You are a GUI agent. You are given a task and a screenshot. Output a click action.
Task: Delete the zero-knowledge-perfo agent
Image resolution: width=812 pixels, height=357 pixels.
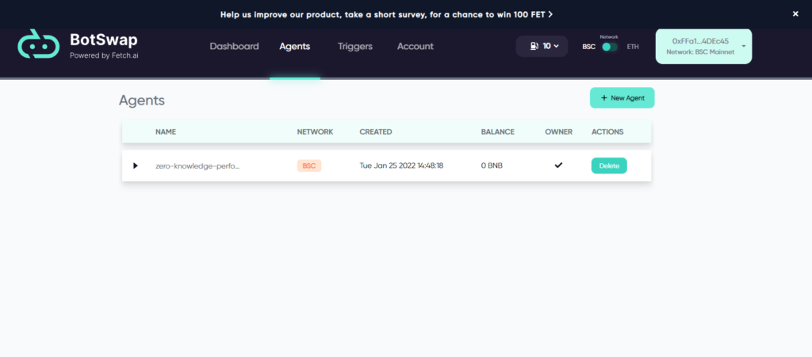coord(609,166)
